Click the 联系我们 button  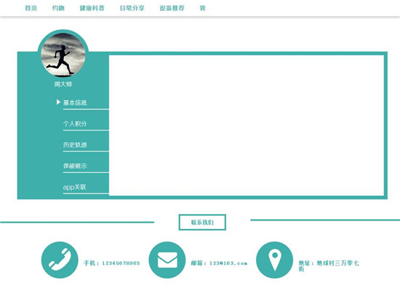tap(202, 223)
